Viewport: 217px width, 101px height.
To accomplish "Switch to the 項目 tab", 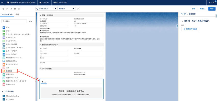I will pos(17,14).
